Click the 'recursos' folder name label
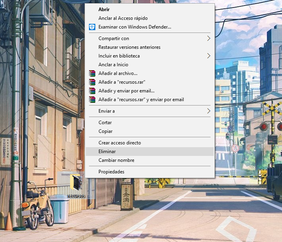The width and height of the screenshot is (282, 242). [x=76, y=196]
